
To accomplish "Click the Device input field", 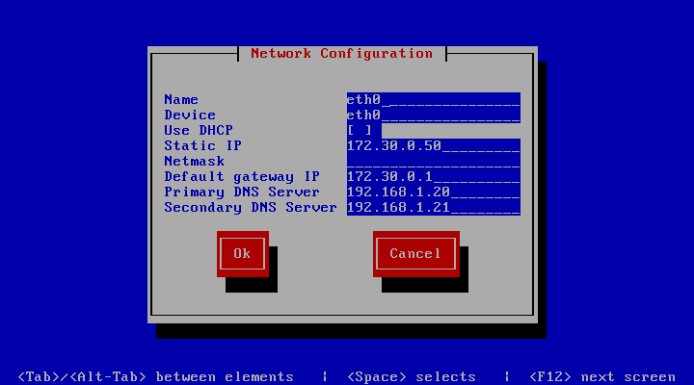I will (434, 115).
